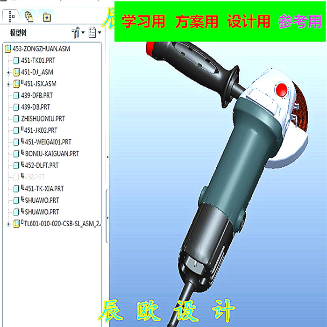Click the navigator panel sash collapse handle
Viewport: 327px width, 327px height.
point(107,216)
